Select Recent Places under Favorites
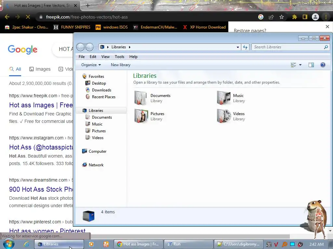This screenshot has height=249, width=333. pos(104,97)
